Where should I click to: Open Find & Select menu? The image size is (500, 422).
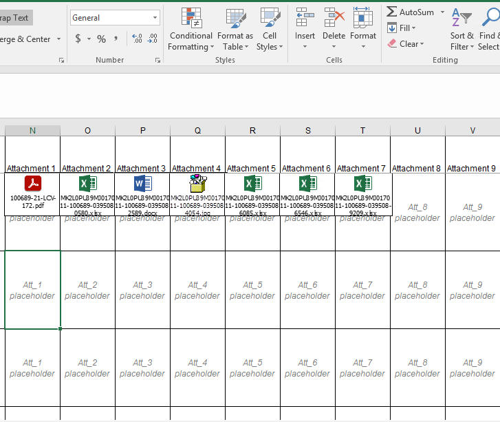point(488,30)
